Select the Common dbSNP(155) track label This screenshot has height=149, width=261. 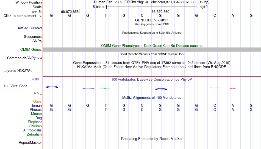click(24, 58)
